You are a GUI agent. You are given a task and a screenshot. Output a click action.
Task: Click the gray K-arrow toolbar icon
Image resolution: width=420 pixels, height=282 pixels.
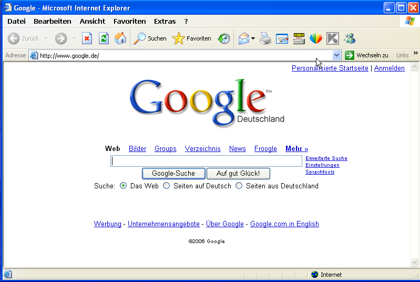pyautogui.click(x=333, y=38)
